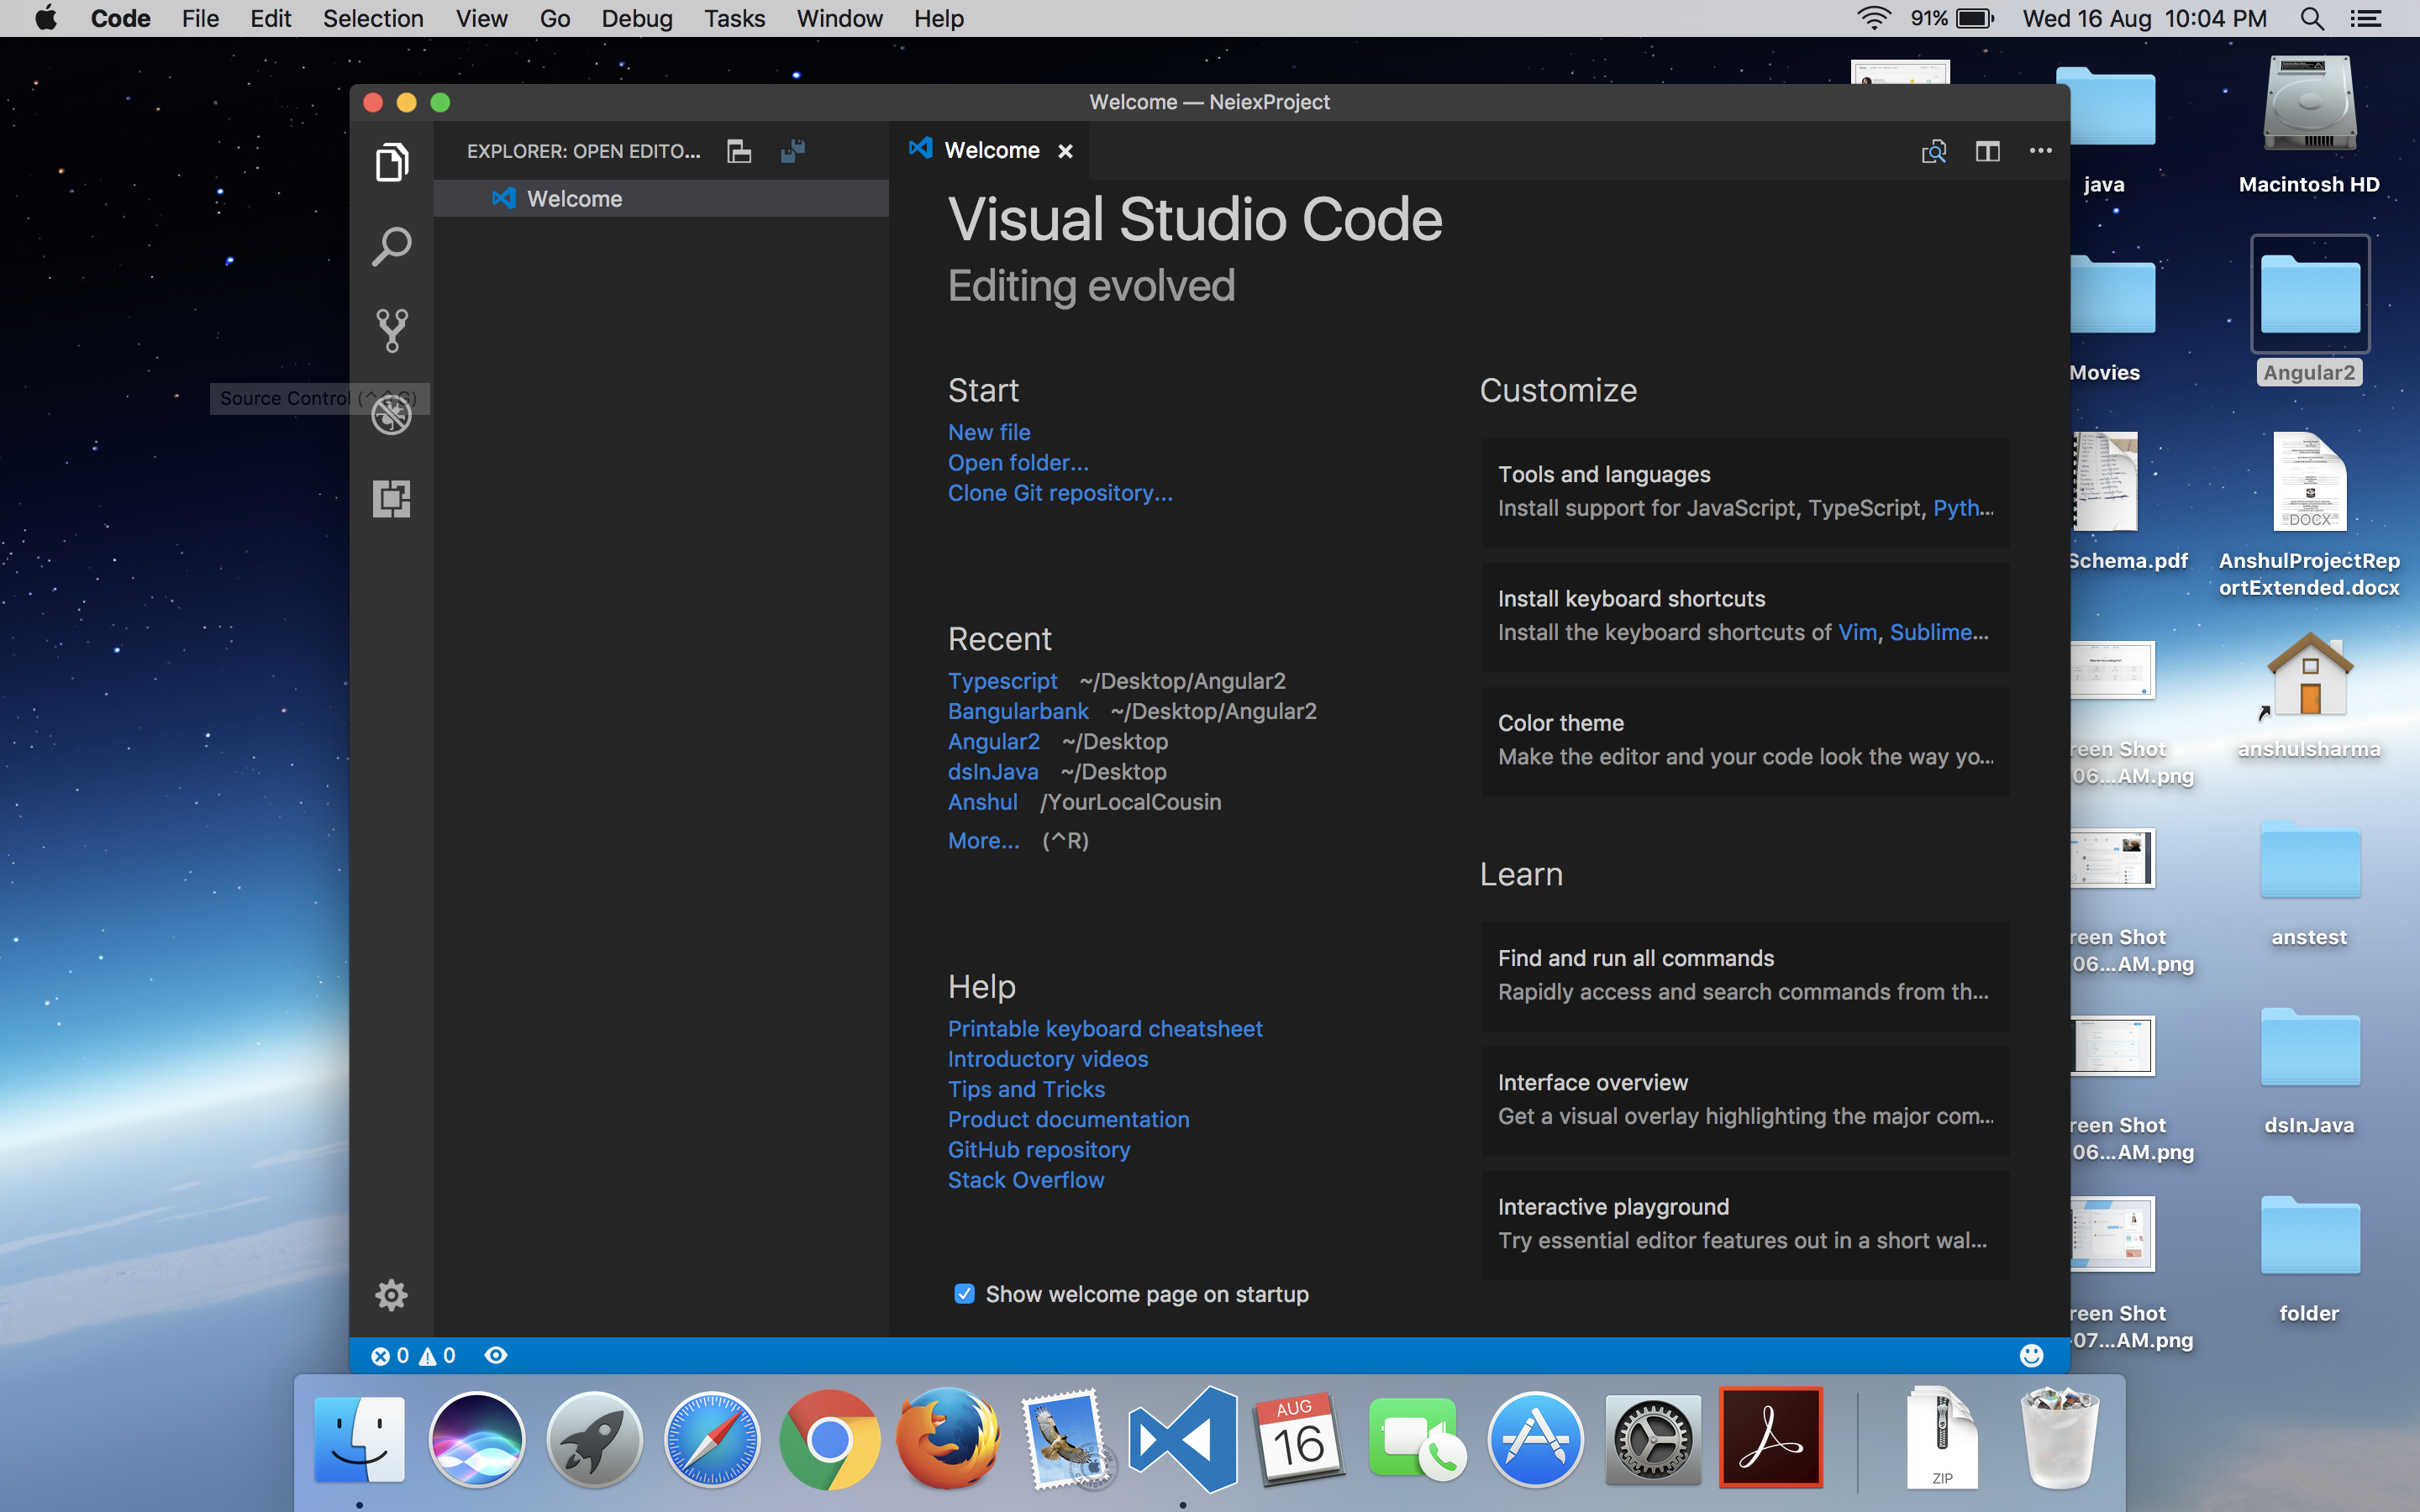This screenshot has height=1512, width=2420.
Task: Open Trash in the Dock
Action: point(2060,1438)
